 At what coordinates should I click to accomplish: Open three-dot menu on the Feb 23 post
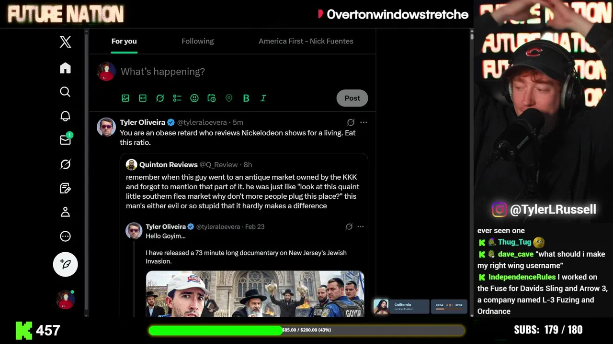click(361, 226)
